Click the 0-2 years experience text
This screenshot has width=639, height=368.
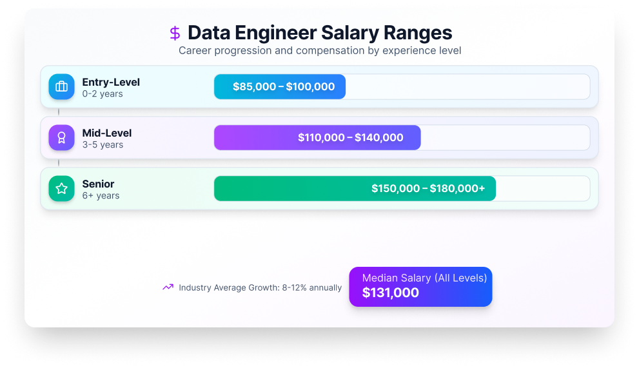tap(103, 94)
